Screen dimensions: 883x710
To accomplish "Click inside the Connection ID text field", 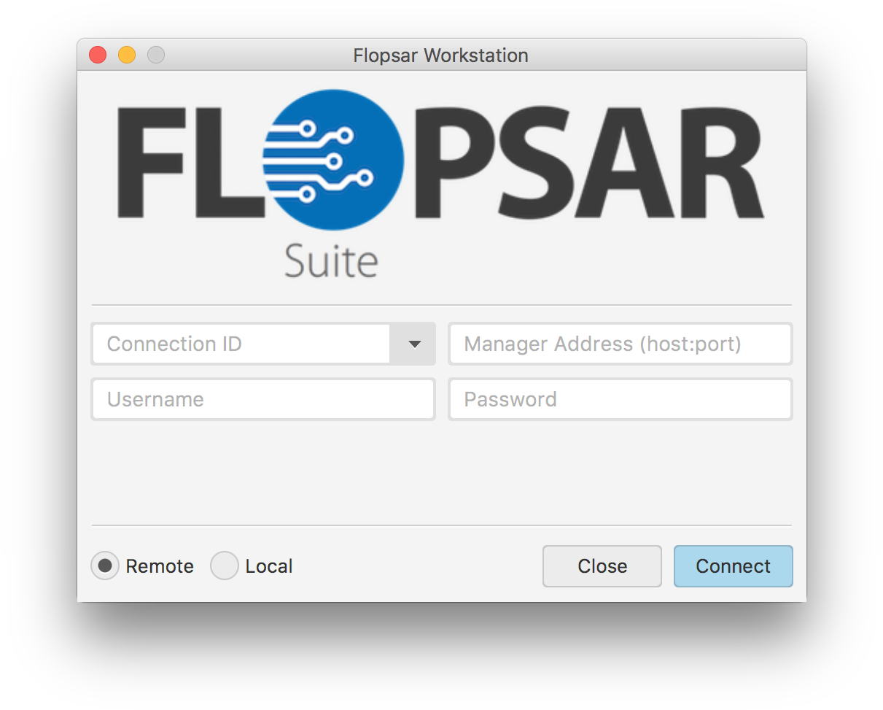I will (241, 344).
